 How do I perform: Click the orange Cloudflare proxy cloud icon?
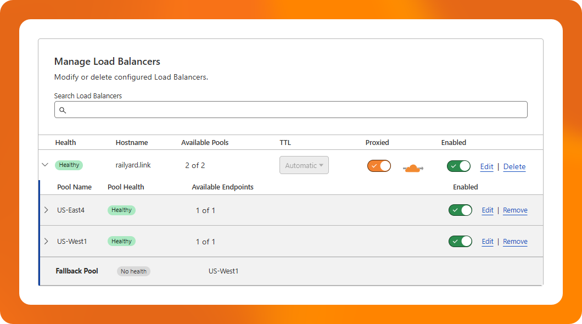[413, 169]
